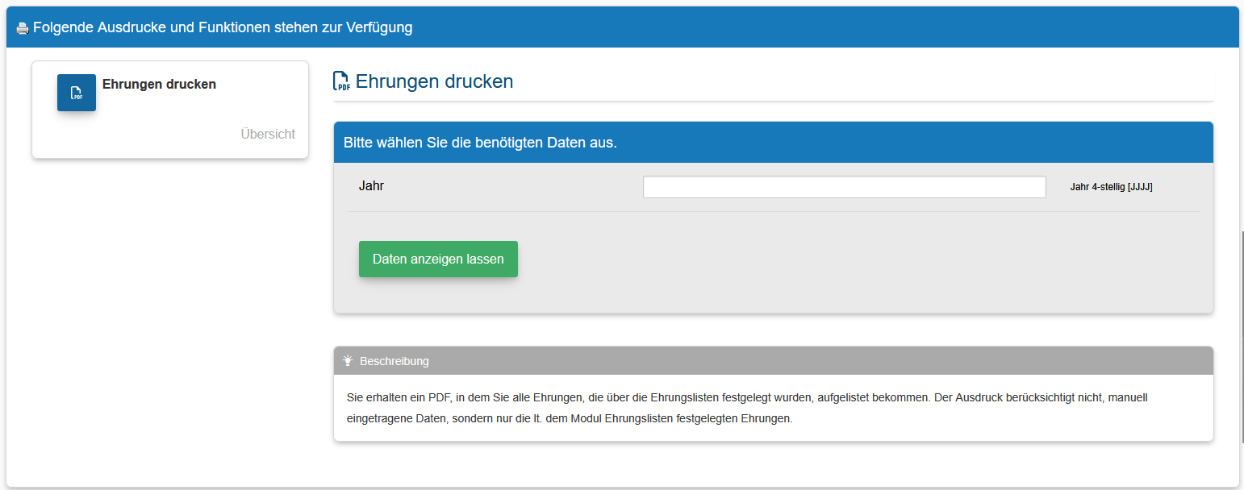The image size is (1244, 490).
Task: Click the large 'Ehrungen drucken' page heading
Action: pos(434,81)
